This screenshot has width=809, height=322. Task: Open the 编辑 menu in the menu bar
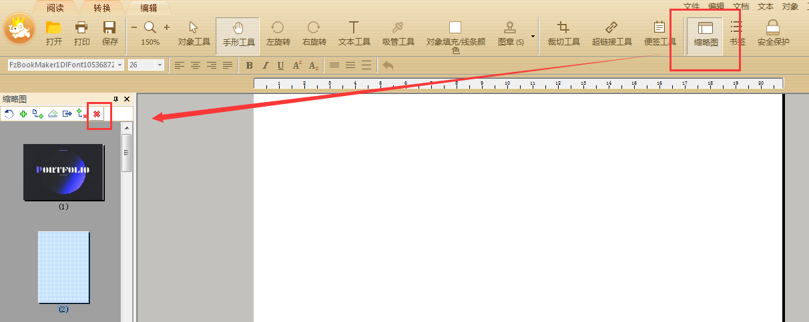tap(716, 6)
